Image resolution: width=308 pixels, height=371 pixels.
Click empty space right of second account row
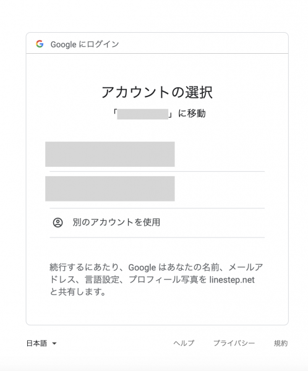coord(220,189)
